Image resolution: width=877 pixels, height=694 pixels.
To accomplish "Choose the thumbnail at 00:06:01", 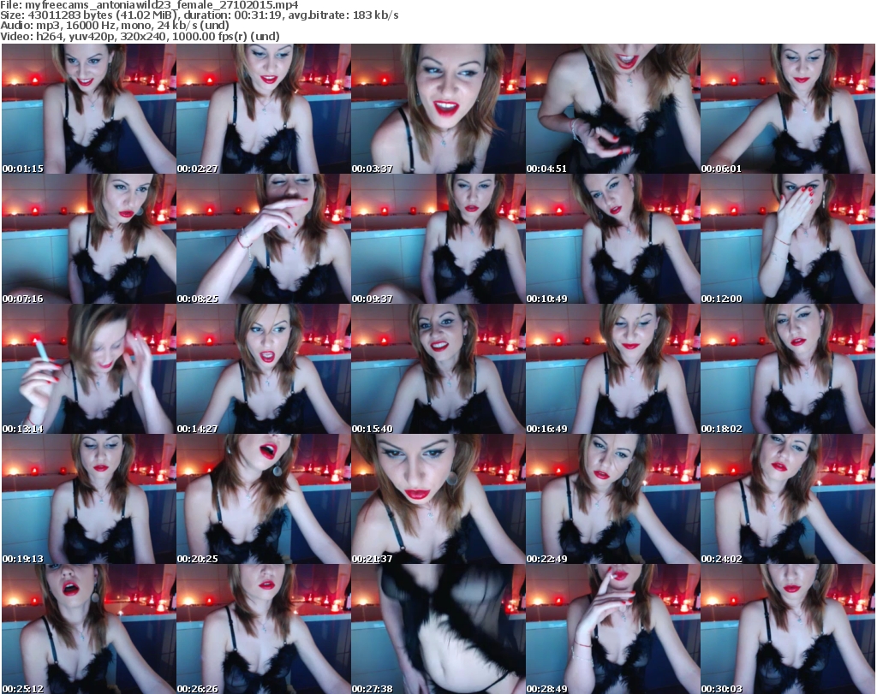I will (788, 109).
